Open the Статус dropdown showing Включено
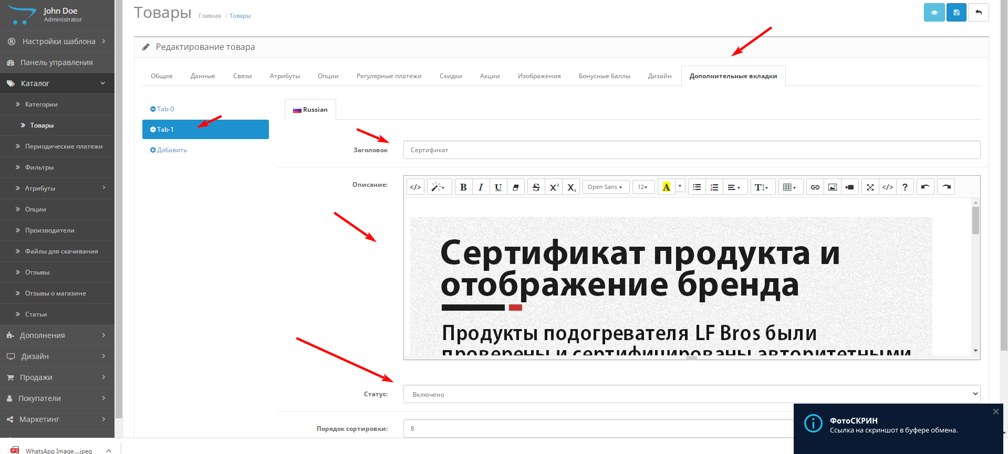 pyautogui.click(x=692, y=394)
